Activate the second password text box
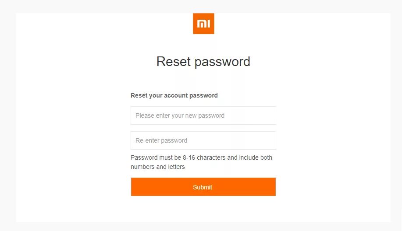This screenshot has width=402, height=231. tap(203, 140)
